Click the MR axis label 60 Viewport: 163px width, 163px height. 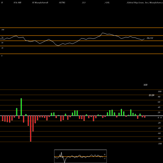point(159,102)
